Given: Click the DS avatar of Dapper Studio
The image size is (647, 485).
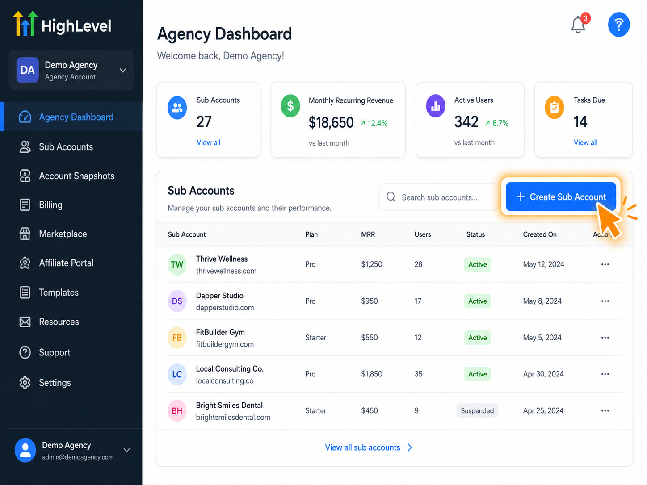Looking at the screenshot, I should point(177,301).
